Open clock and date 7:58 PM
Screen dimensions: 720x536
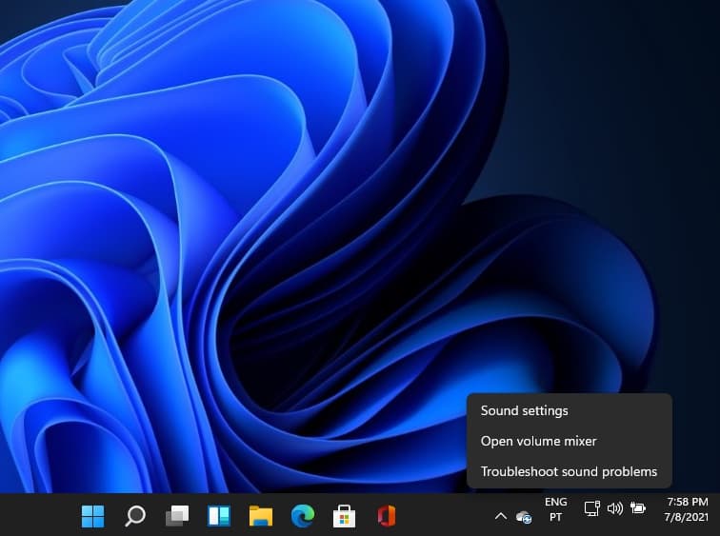coord(686,509)
